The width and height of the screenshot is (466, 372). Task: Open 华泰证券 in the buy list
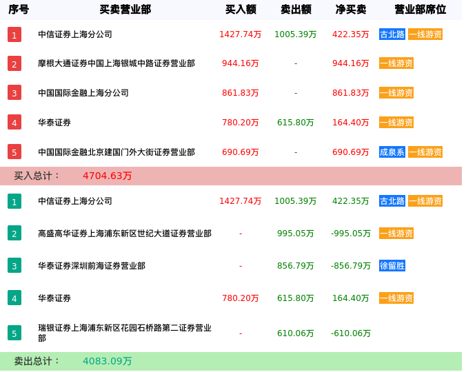click(x=54, y=123)
